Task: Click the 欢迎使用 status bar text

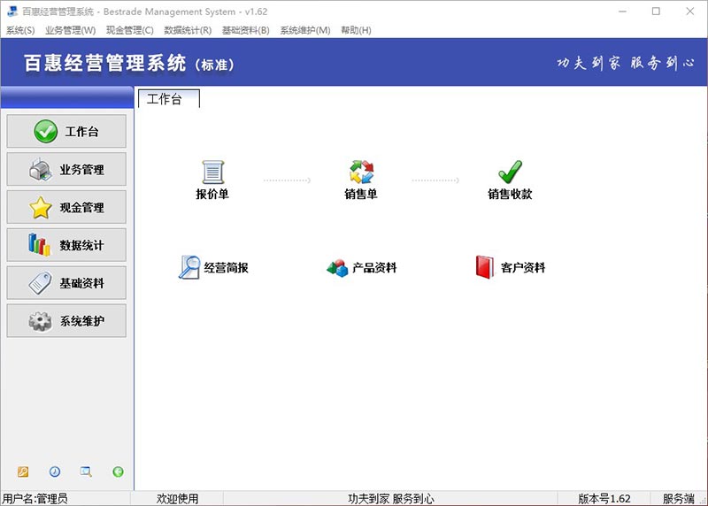Action: click(178, 499)
